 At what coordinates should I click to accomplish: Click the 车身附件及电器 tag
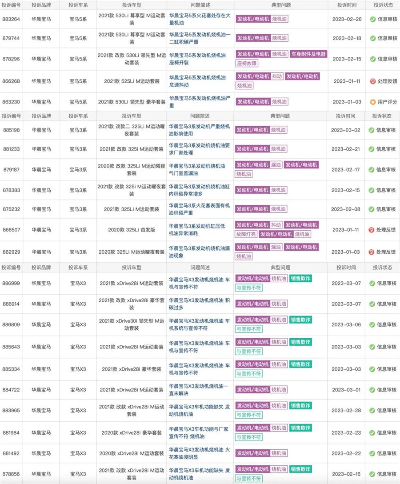pyautogui.click(x=308, y=54)
